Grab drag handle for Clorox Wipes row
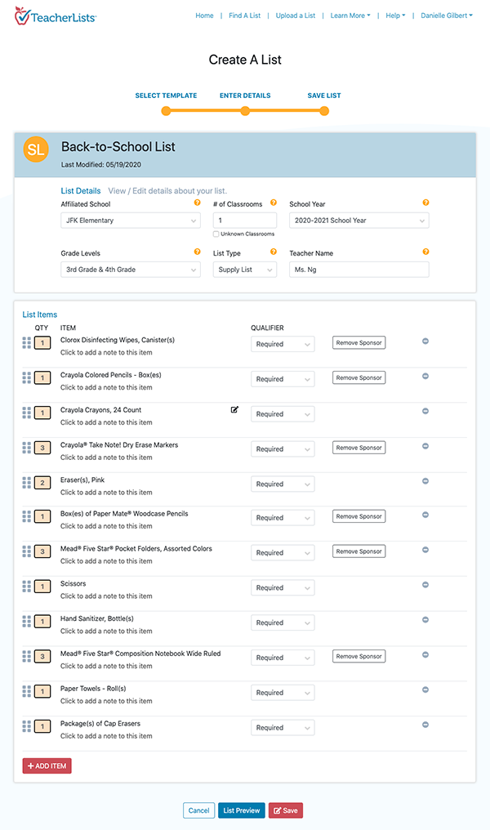Viewport: 490px width, 830px height. [26, 343]
